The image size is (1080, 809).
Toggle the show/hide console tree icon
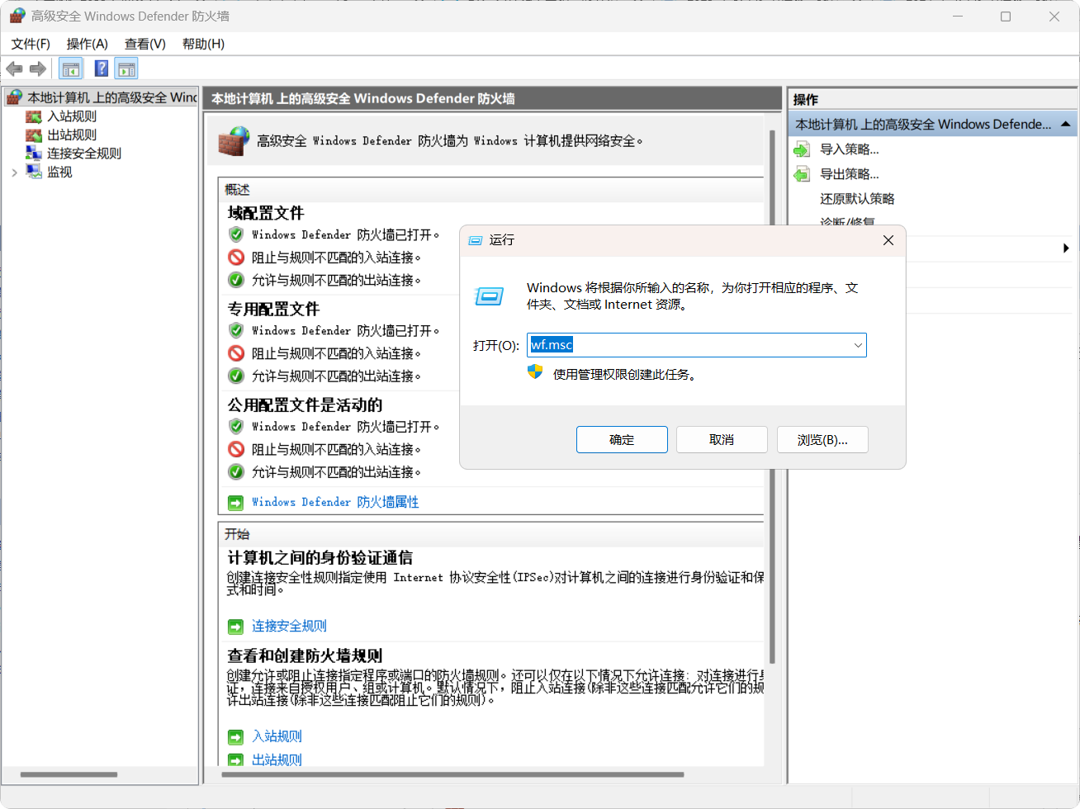pyautogui.click(x=71, y=69)
